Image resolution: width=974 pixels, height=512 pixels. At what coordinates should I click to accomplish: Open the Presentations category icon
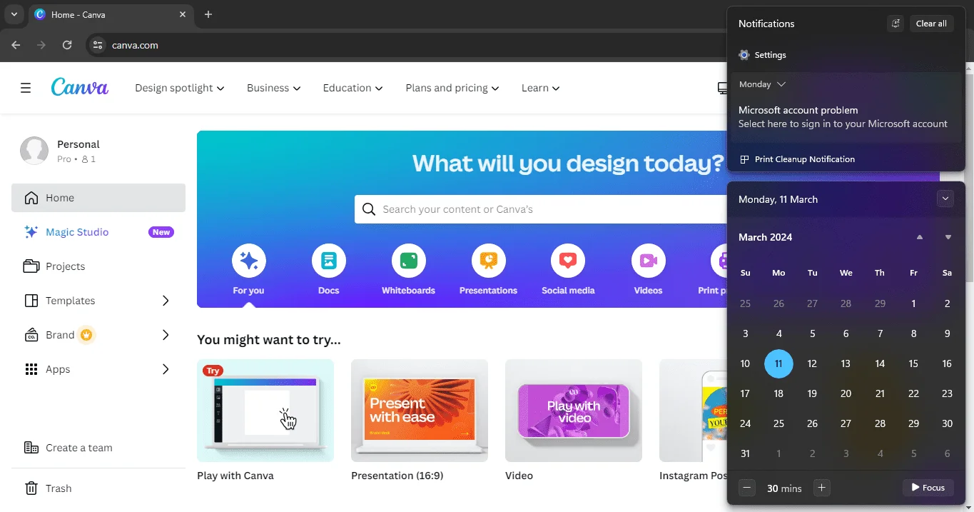click(x=489, y=261)
